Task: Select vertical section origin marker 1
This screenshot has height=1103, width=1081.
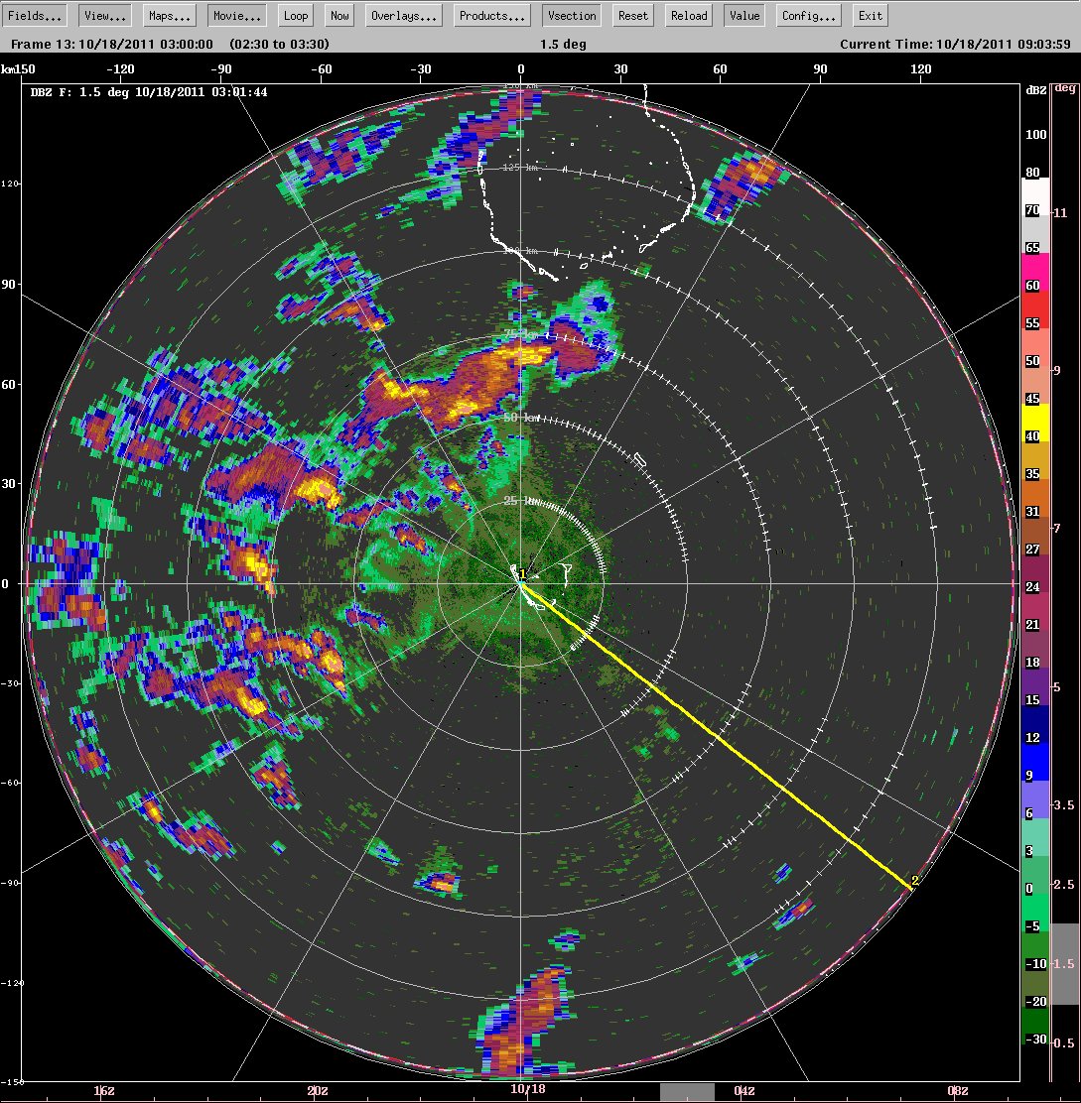Action: point(522,574)
